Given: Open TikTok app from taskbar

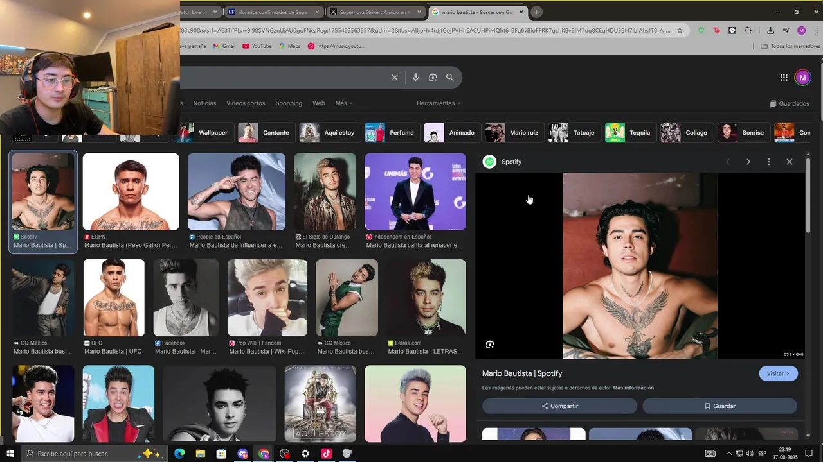Looking at the screenshot, I should tap(326, 454).
